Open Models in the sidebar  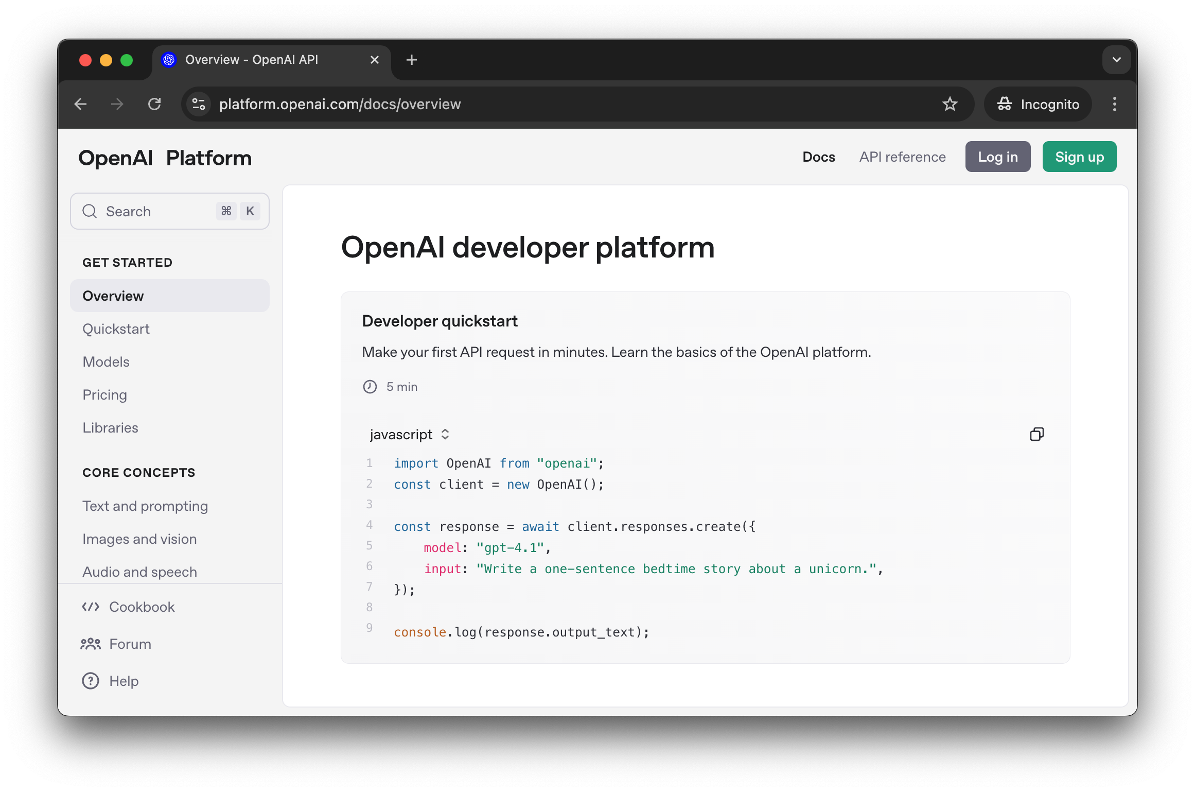(x=106, y=361)
